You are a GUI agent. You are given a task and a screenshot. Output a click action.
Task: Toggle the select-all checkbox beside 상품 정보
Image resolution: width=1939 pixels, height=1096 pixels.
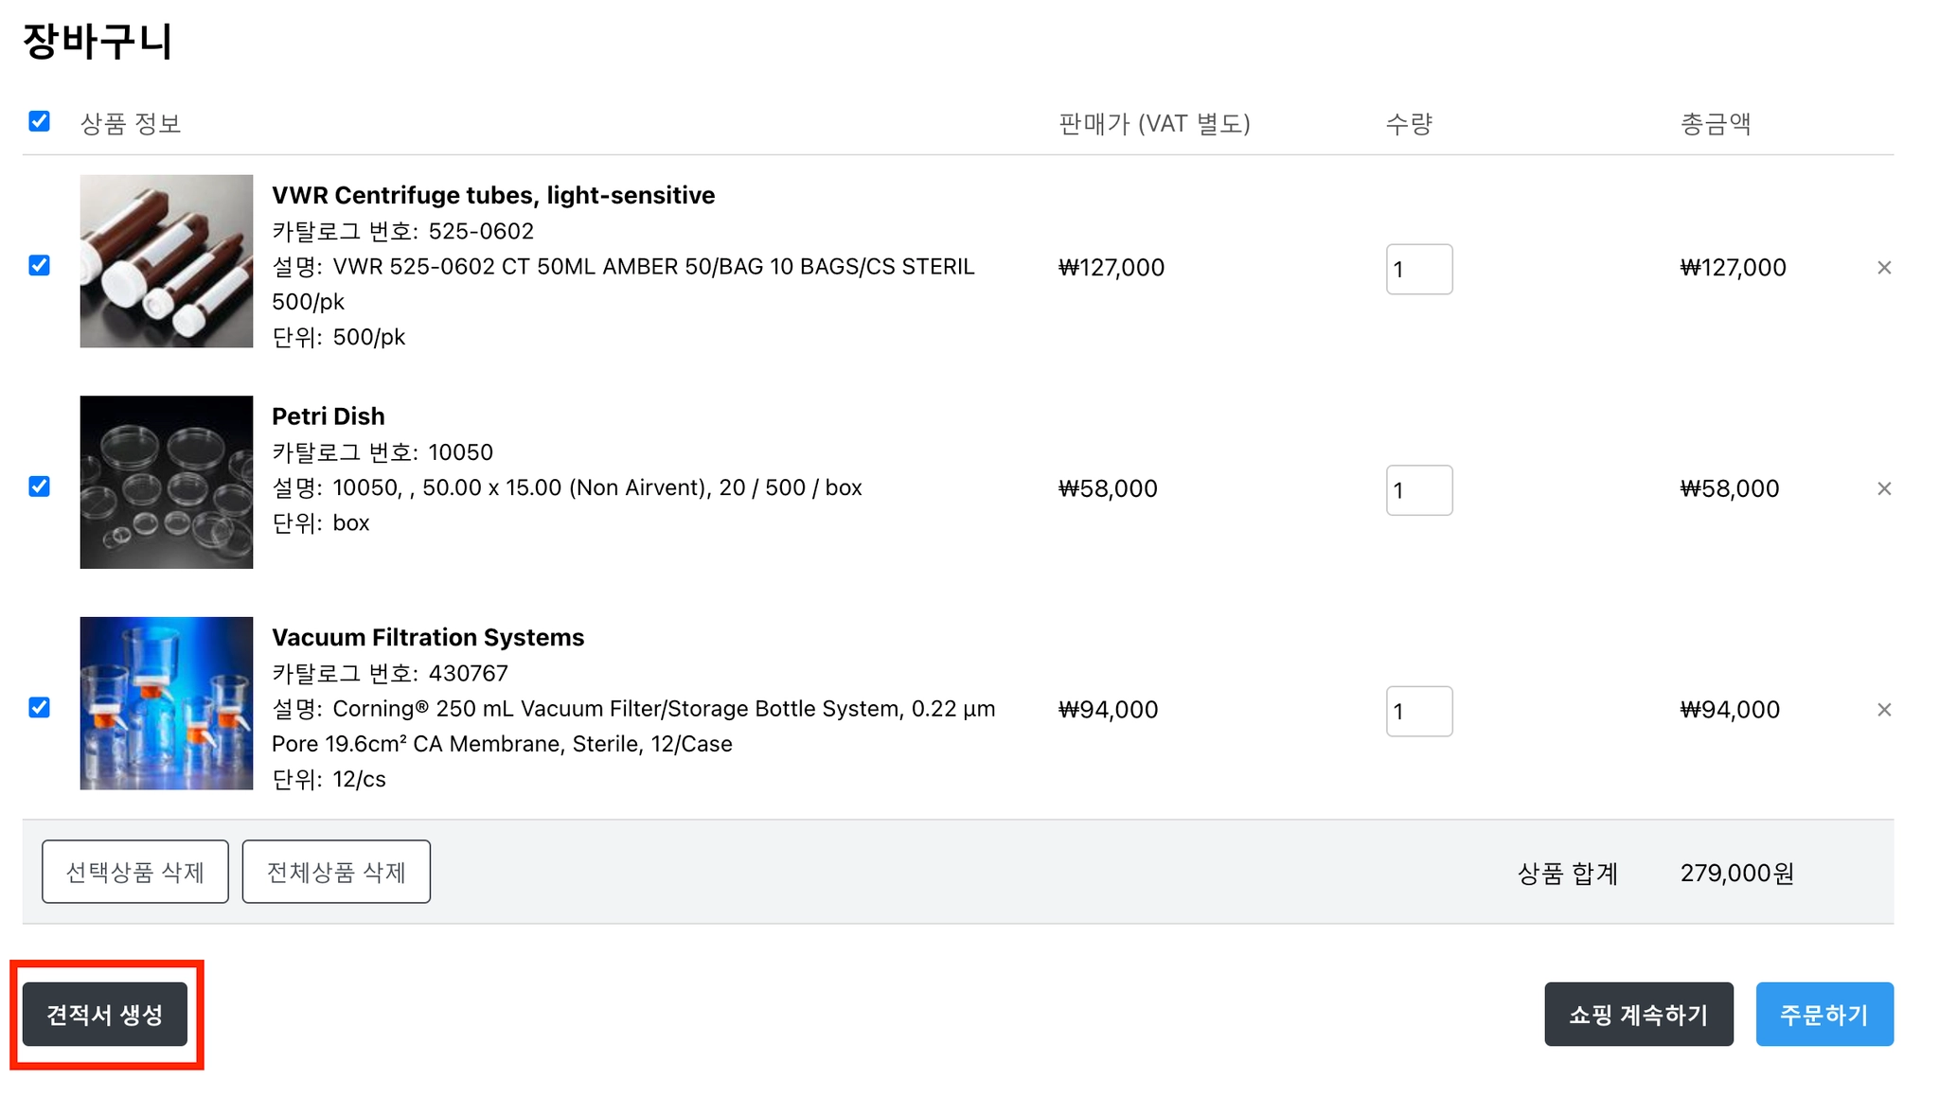point(39,121)
